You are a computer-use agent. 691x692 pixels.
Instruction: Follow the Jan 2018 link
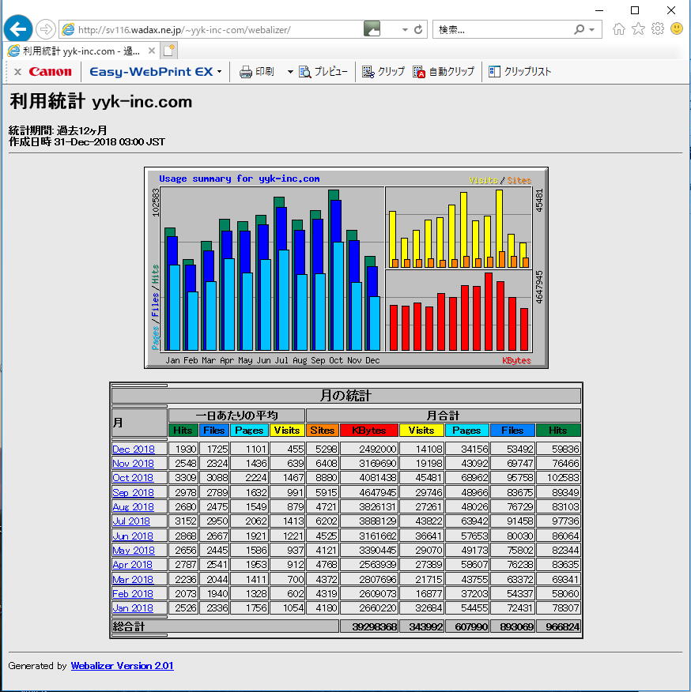point(133,607)
